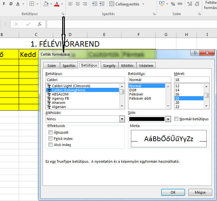217x201 pixels.
Task: Open the Betűtípus group dialog launcher
Action: pos(63,14)
